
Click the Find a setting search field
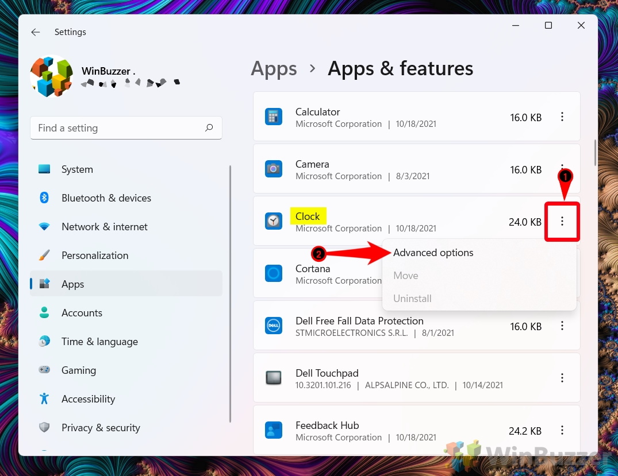pyautogui.click(x=126, y=128)
